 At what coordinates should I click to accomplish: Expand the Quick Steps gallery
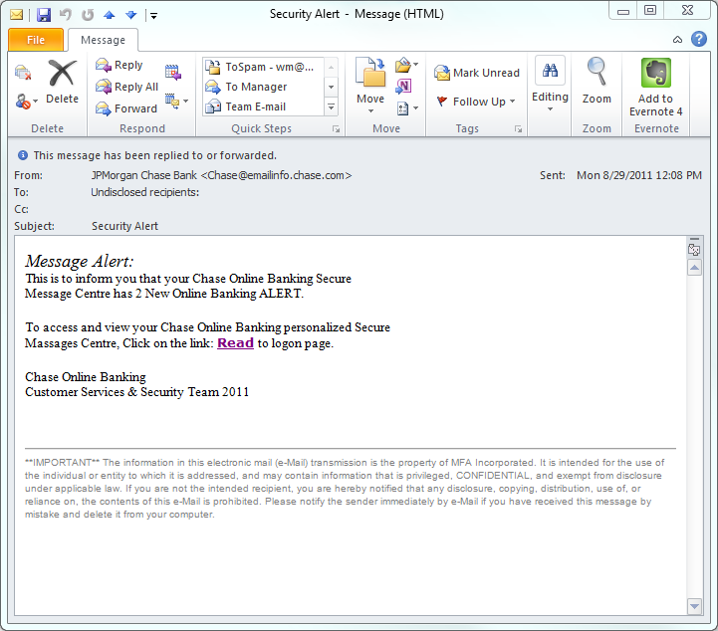point(331,106)
